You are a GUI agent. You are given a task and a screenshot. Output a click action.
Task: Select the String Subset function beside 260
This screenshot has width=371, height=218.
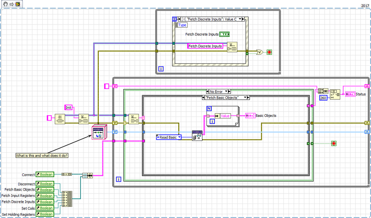click(x=335, y=95)
